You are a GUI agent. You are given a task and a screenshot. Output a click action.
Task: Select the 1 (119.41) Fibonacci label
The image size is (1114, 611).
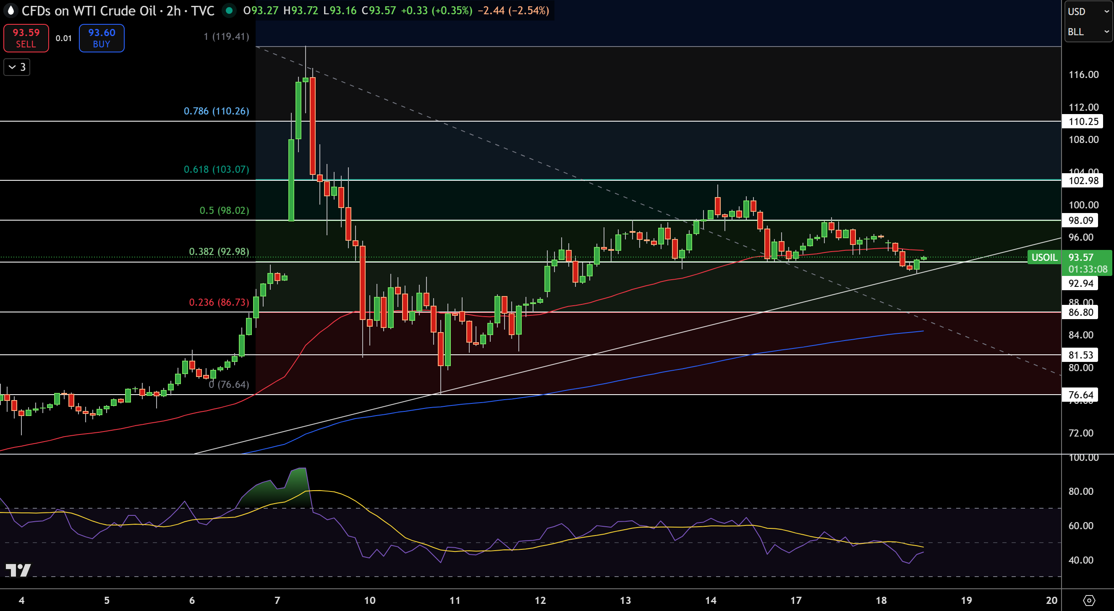[x=226, y=36]
